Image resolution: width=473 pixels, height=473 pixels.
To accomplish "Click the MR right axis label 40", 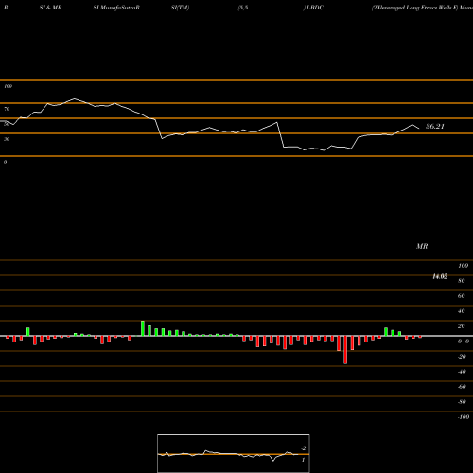I will 462,311.
